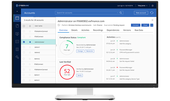Close the Administrator details panel
This screenshot has height=101, width=170.
click(152, 20)
